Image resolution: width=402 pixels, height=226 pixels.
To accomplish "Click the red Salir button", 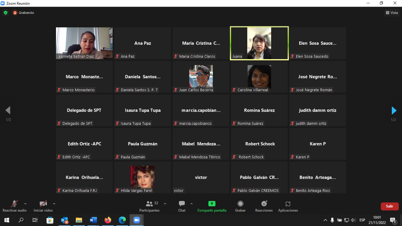I will (x=389, y=206).
